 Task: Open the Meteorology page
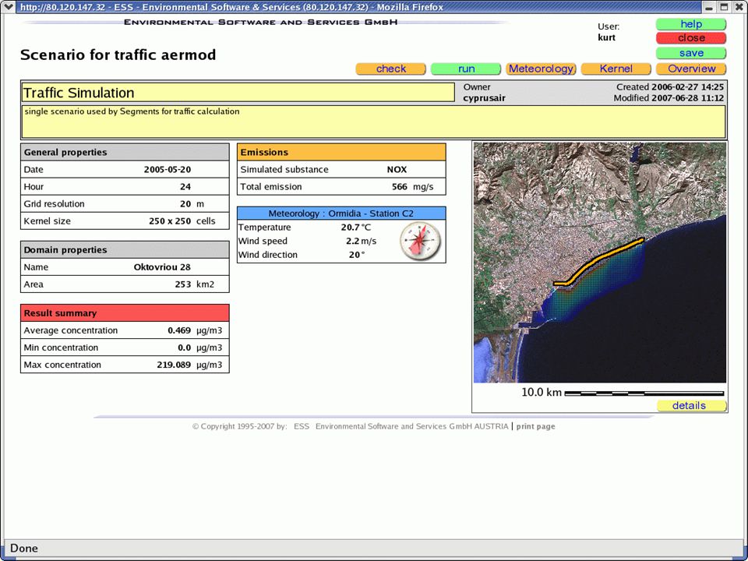541,69
